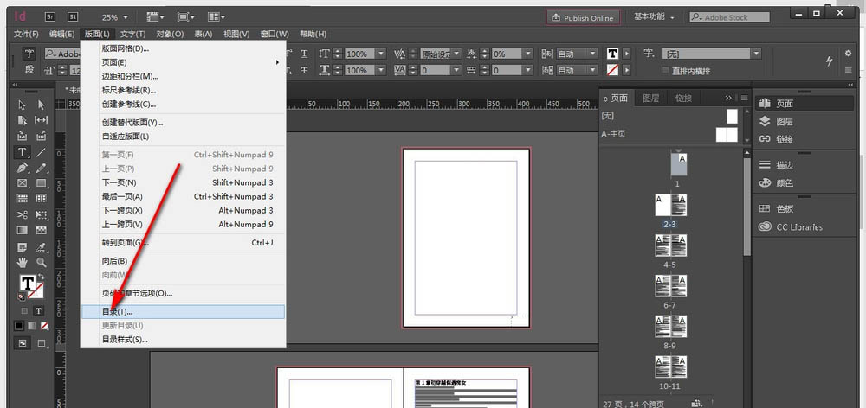Select the Type tool in the toolbox

point(23,151)
